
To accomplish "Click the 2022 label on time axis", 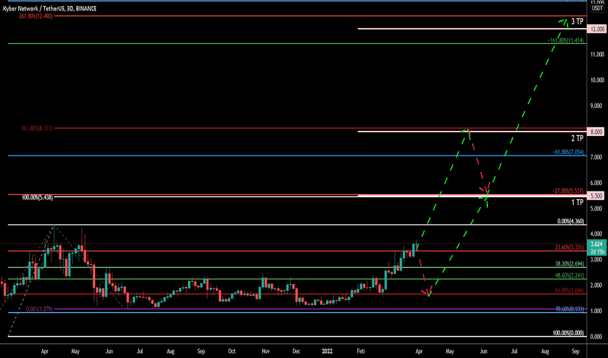I will 327,351.
